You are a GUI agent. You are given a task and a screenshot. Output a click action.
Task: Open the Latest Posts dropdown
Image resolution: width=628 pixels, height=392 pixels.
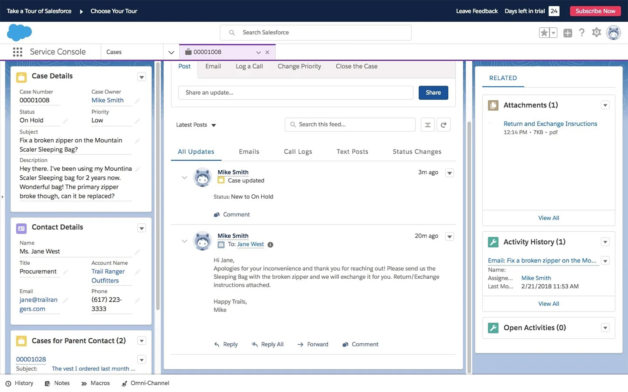tap(196, 125)
